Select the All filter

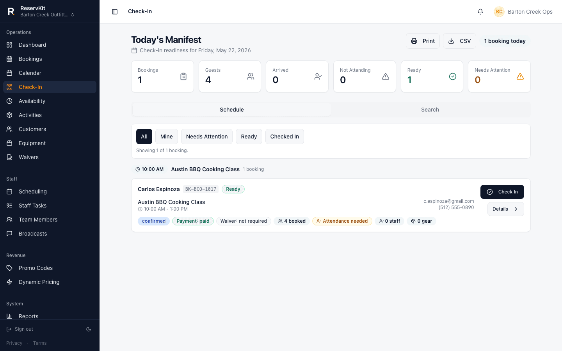coord(144,136)
